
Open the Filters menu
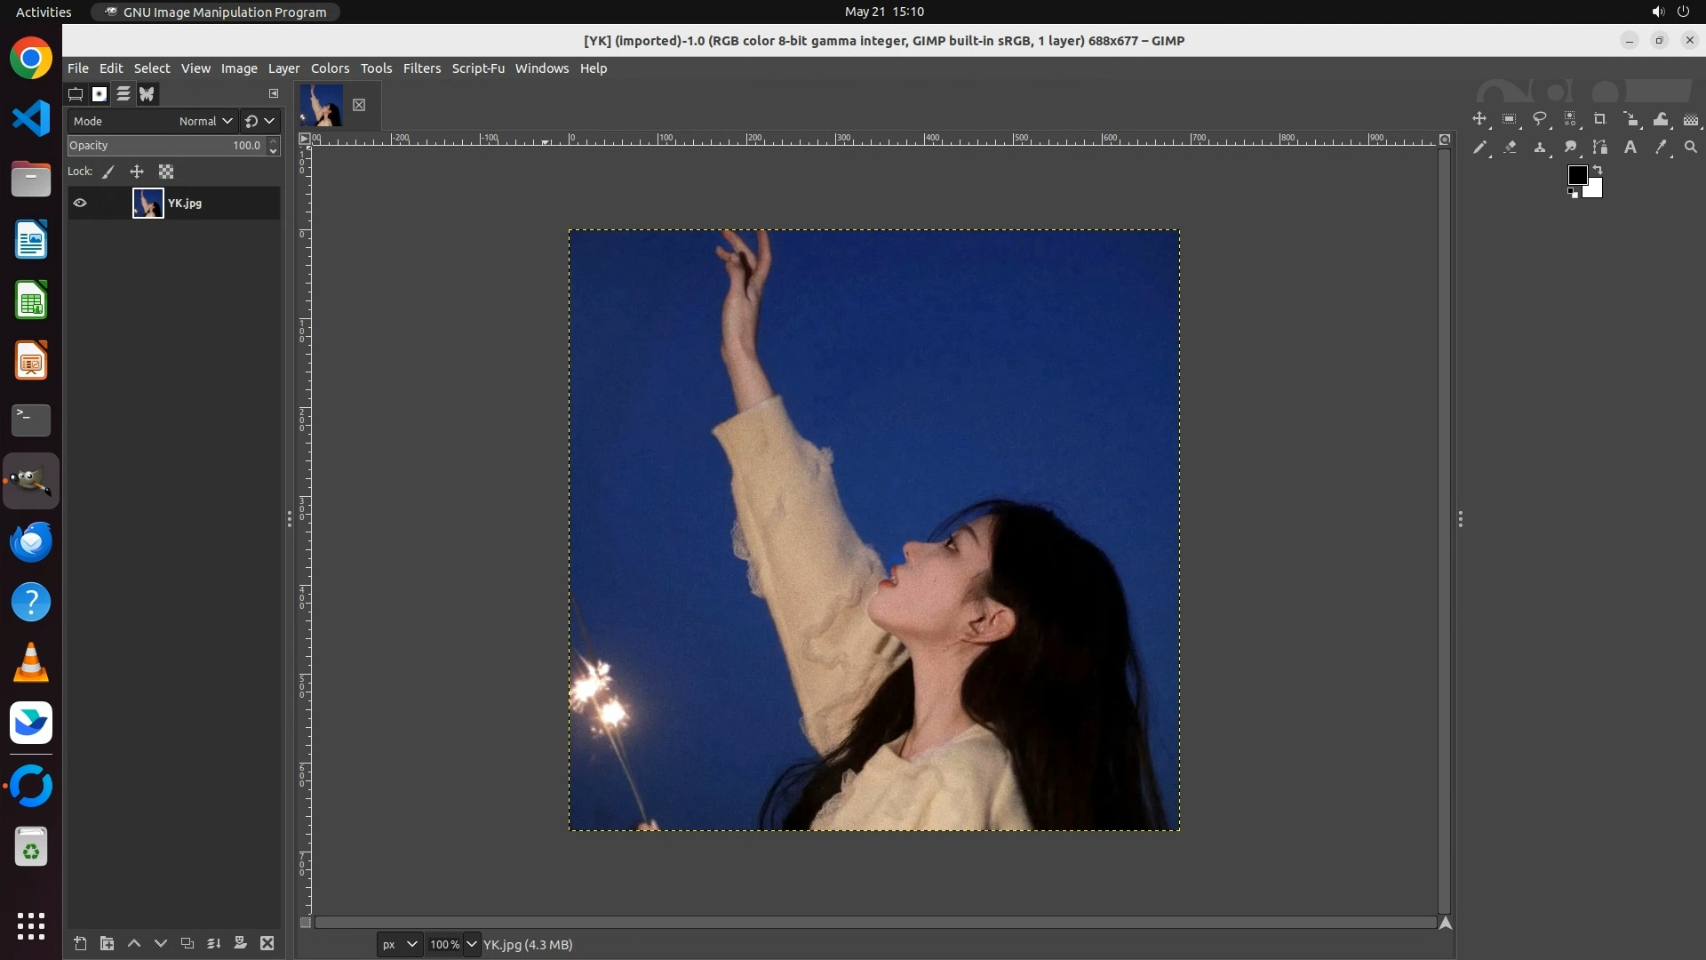tap(421, 68)
